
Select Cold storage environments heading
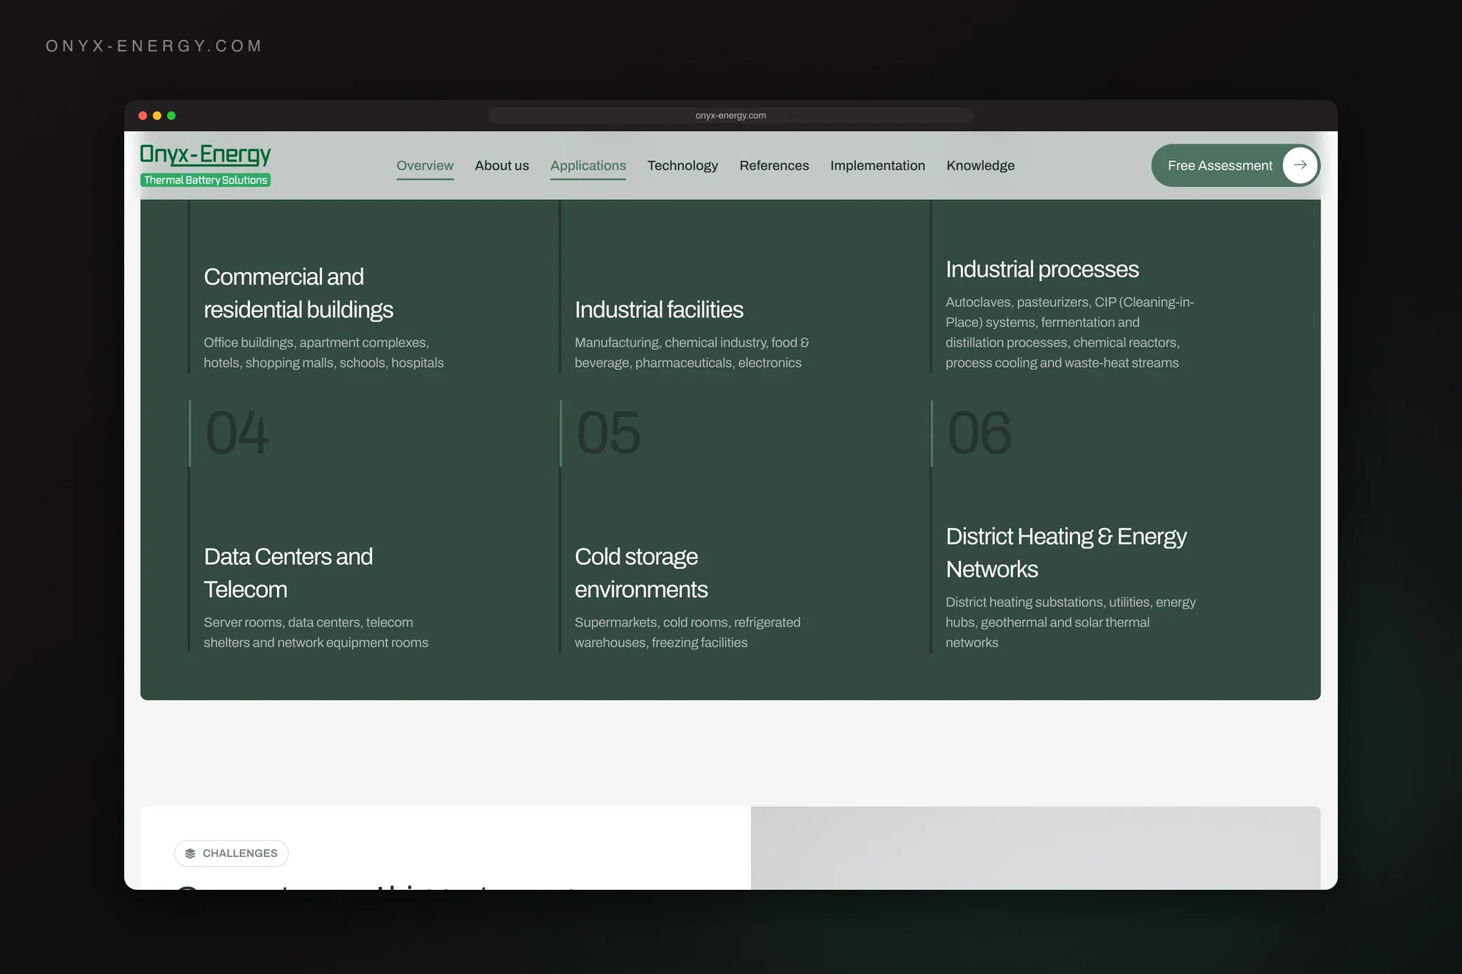tap(641, 573)
